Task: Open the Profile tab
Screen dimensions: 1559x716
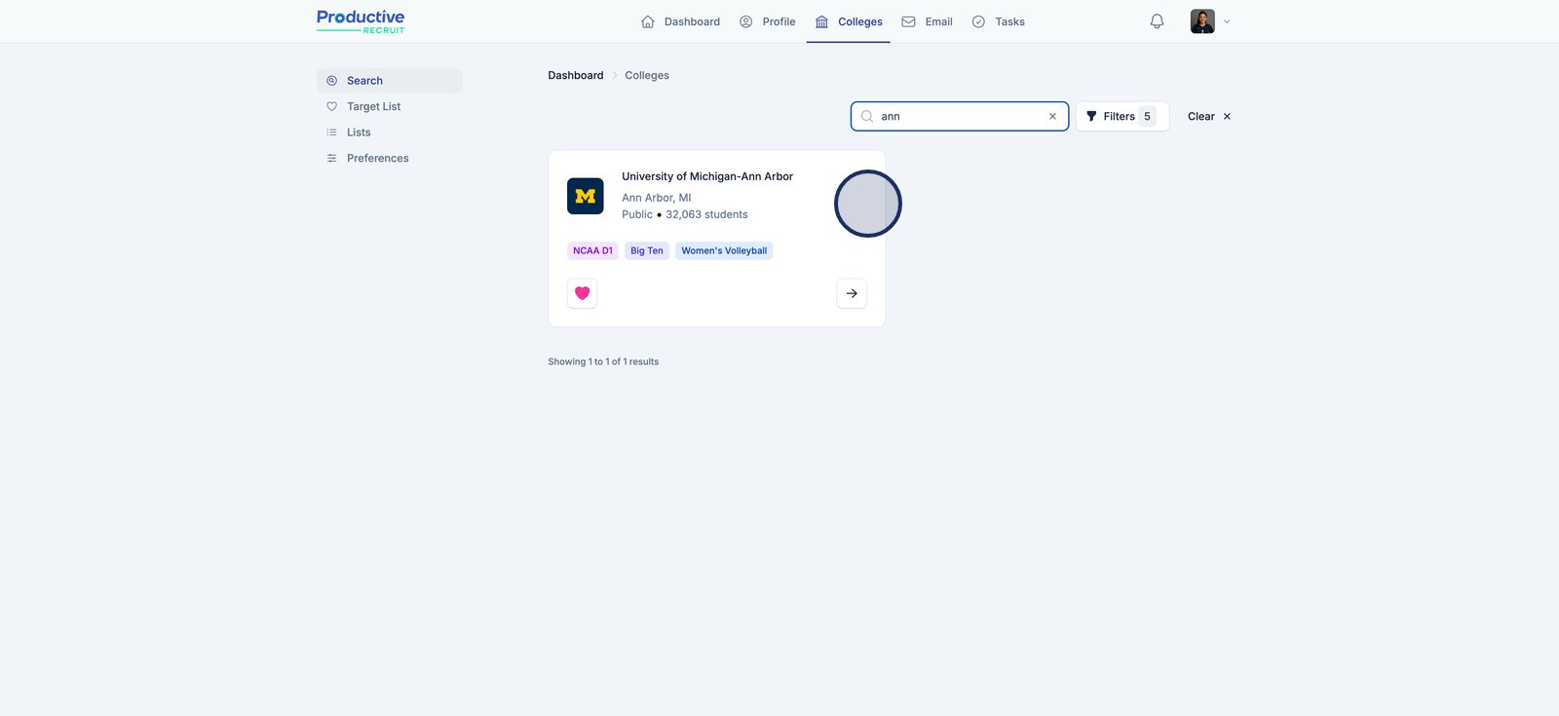Action: click(x=767, y=21)
